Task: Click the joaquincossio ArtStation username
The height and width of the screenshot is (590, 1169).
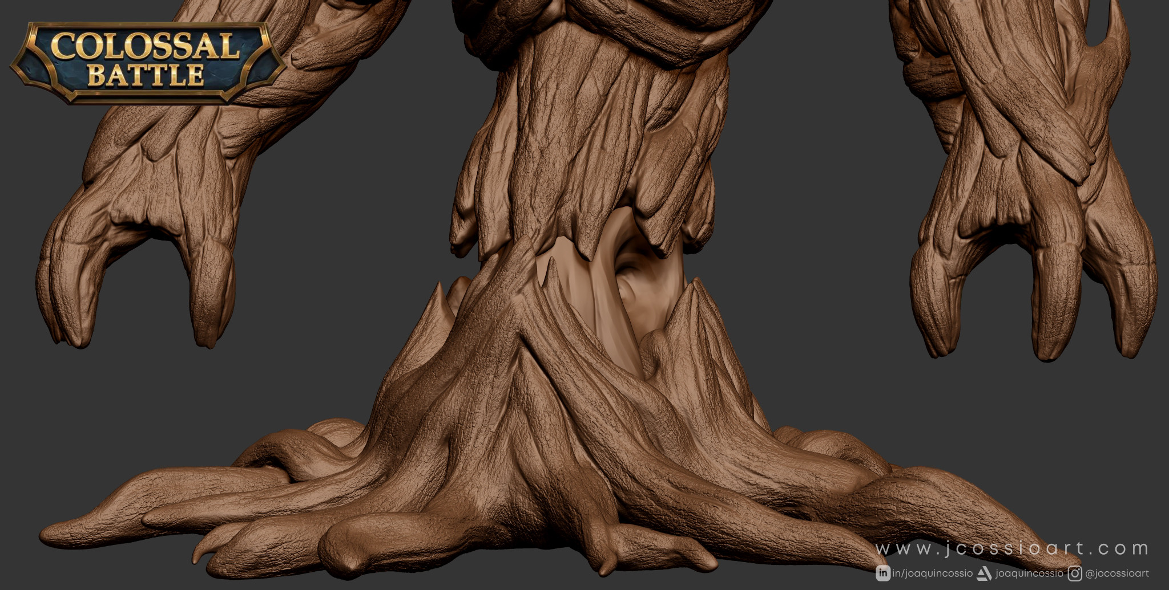Action: (1029, 573)
